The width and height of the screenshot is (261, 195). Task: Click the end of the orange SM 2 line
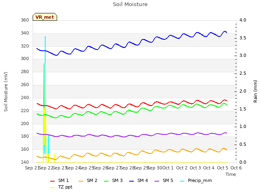227,150
